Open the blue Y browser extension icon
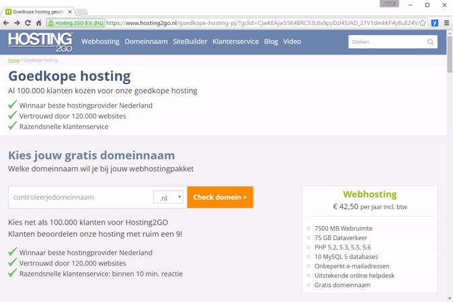453x302 pixels. [434, 23]
